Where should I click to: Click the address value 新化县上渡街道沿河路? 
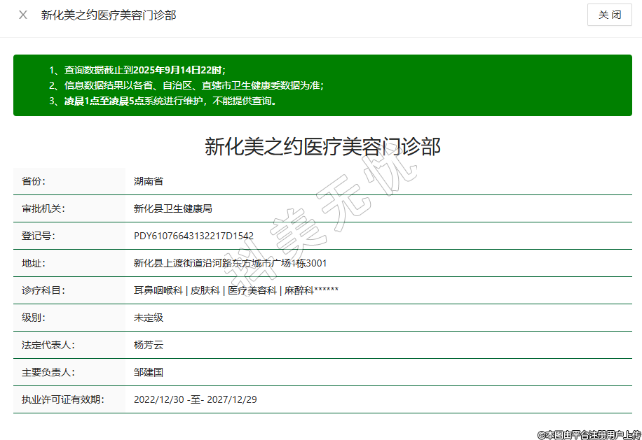click(230, 263)
